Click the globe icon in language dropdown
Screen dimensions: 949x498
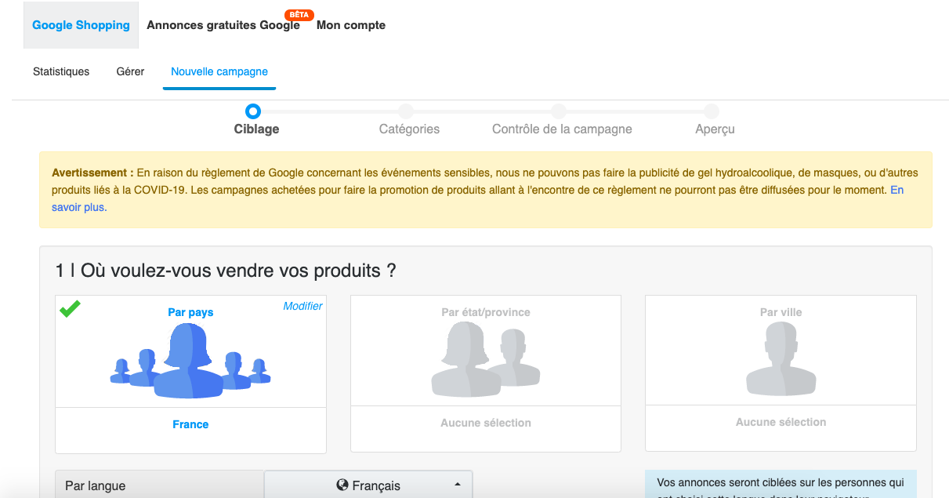tap(342, 485)
